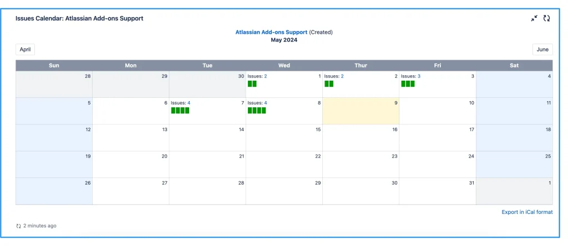Open issues count link on May 2

(342, 76)
